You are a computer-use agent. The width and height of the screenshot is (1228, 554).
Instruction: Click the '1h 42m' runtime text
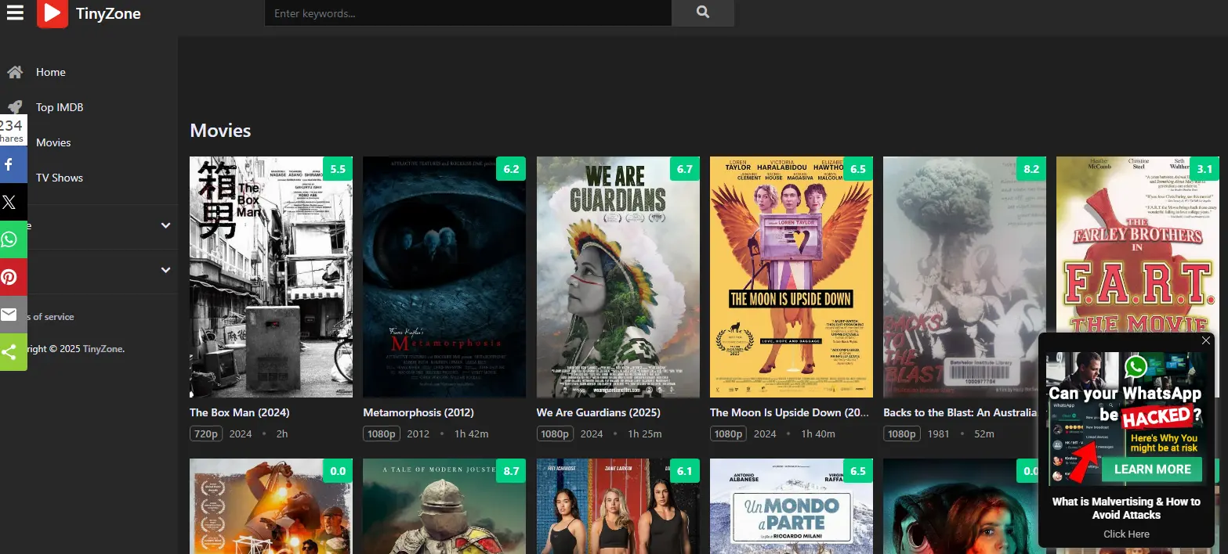472,433
